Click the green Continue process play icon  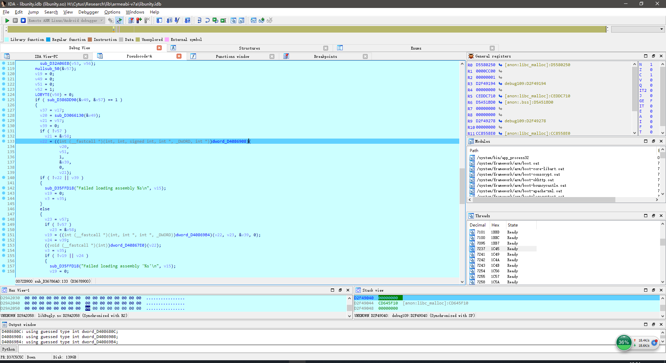click(x=7, y=20)
